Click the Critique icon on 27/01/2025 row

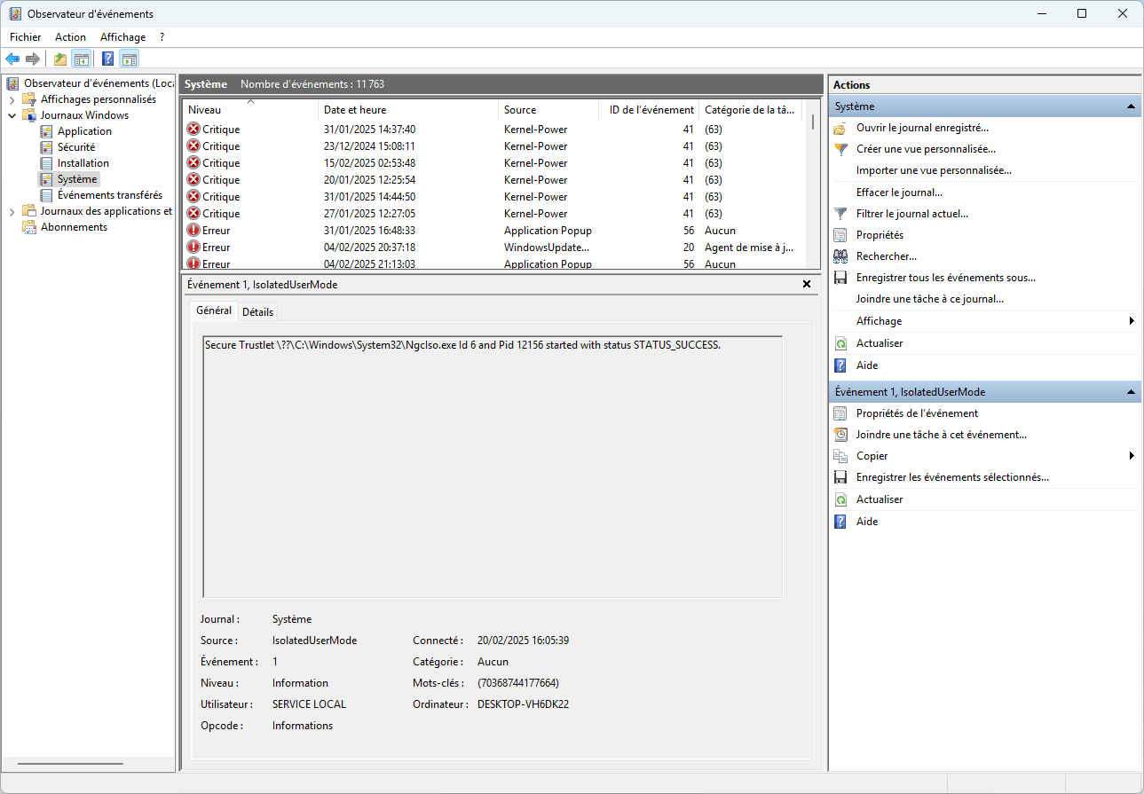(x=193, y=214)
